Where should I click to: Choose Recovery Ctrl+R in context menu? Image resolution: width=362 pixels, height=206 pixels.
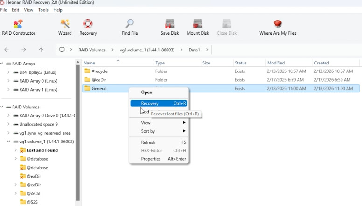coord(159,103)
